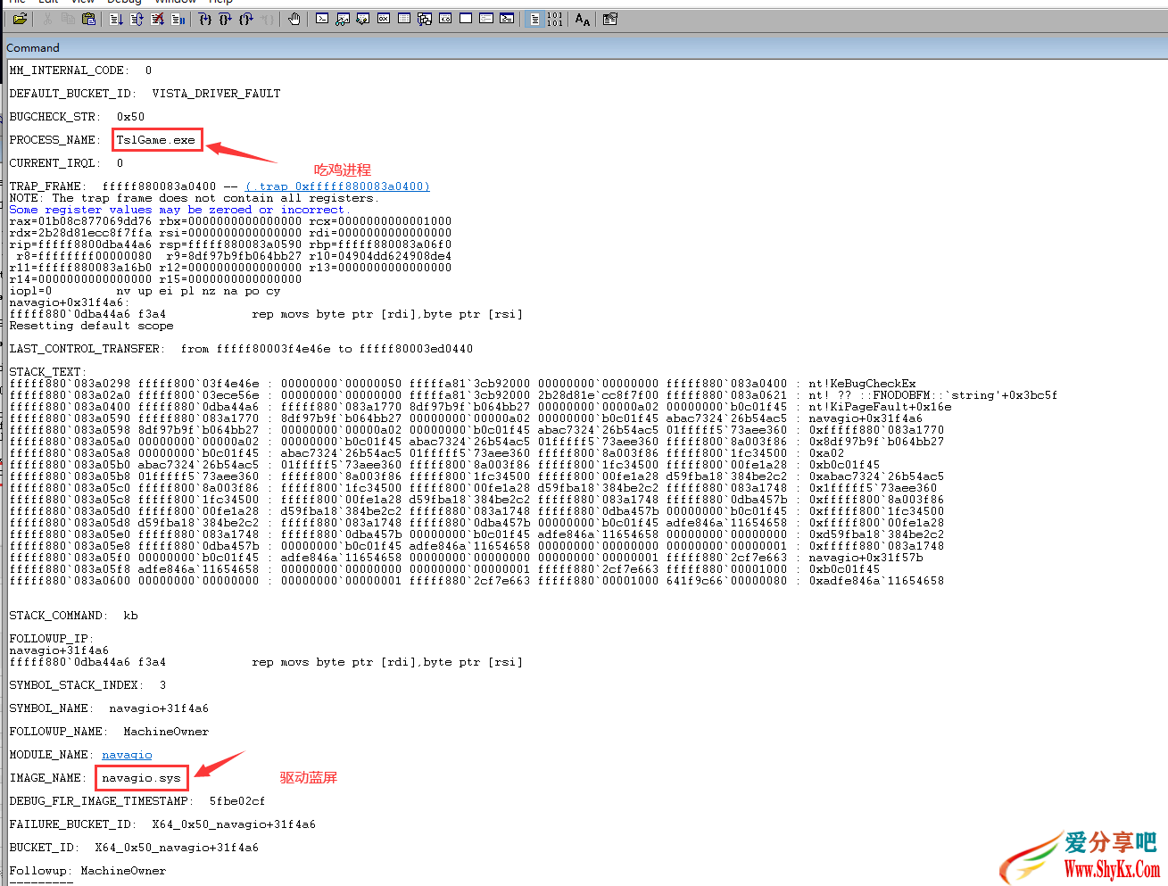Open Processes and Threads window icon
Screen dimensions: 1168x886
pyautogui.click(x=485, y=19)
